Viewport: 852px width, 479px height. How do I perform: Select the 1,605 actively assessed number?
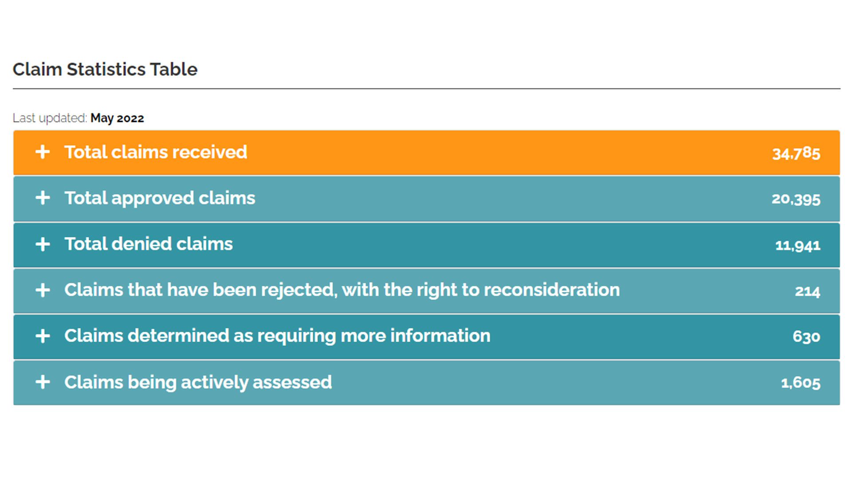pos(801,383)
